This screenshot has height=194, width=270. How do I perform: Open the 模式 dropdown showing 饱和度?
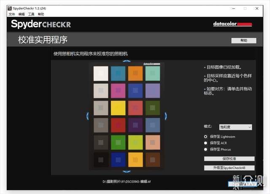click(x=235, y=127)
